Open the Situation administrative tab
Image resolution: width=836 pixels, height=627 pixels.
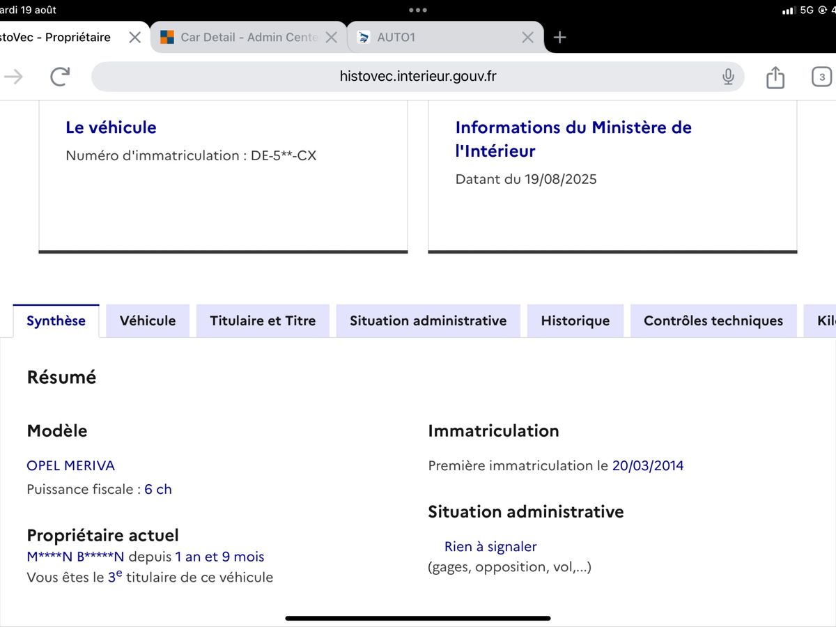[x=428, y=321]
